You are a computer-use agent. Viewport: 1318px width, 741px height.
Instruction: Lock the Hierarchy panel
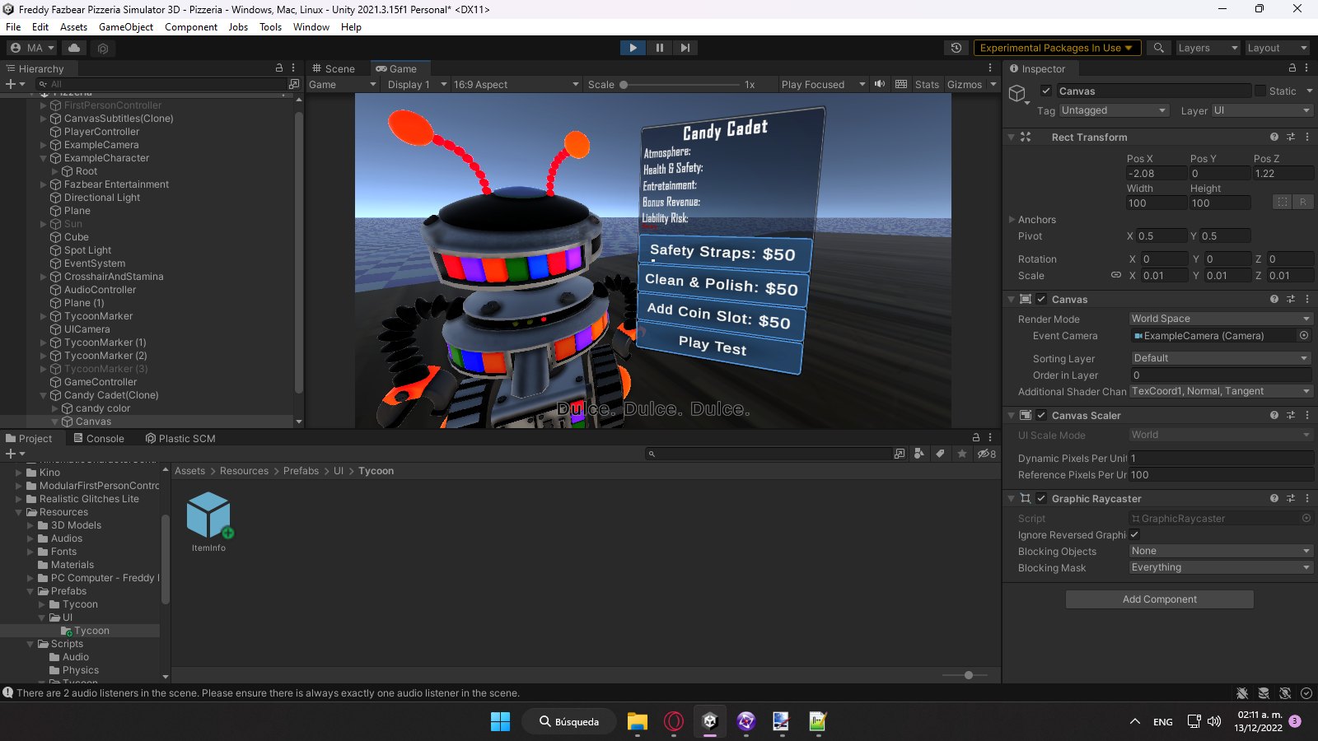279,68
